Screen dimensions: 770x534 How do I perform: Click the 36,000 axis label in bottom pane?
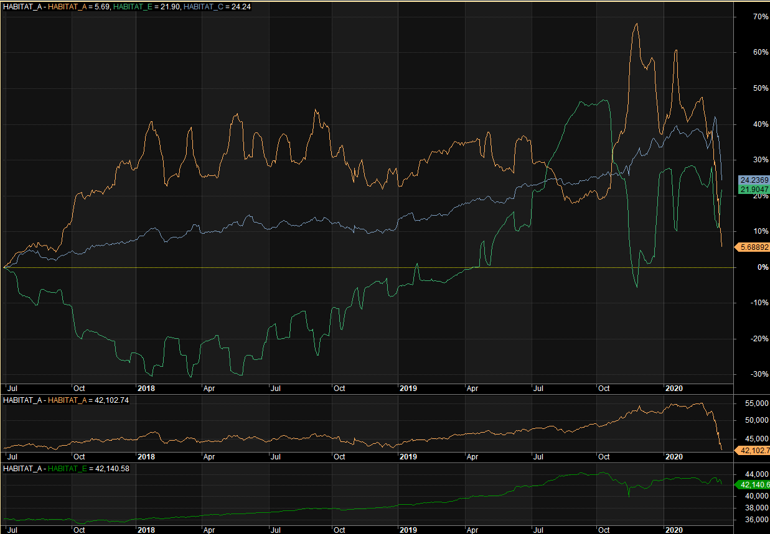pos(756,519)
